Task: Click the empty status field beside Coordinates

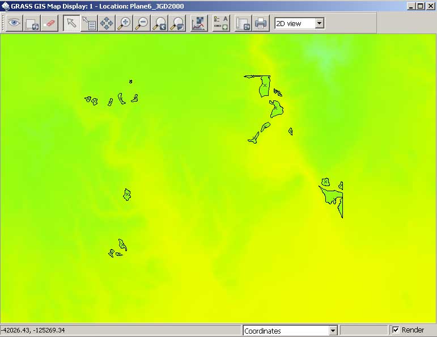Action: pos(364,330)
